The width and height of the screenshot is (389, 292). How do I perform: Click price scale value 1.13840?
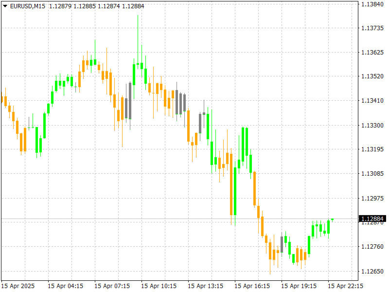coord(372,4)
